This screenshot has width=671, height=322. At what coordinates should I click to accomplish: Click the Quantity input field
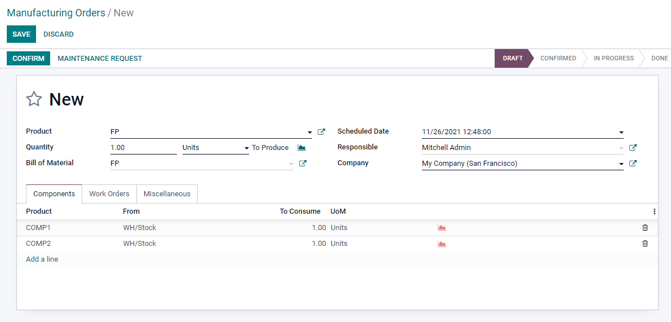coord(143,148)
